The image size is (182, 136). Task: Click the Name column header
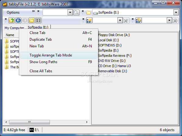click(11, 35)
